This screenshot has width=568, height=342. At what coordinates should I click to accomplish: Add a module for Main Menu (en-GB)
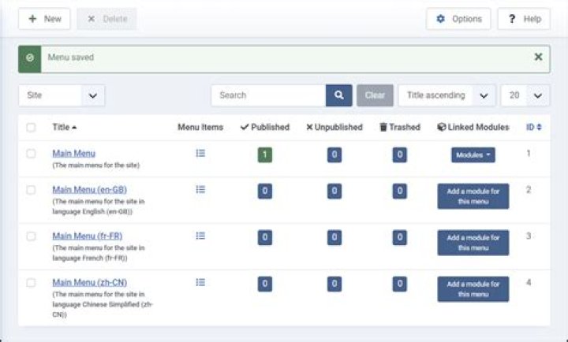click(473, 196)
